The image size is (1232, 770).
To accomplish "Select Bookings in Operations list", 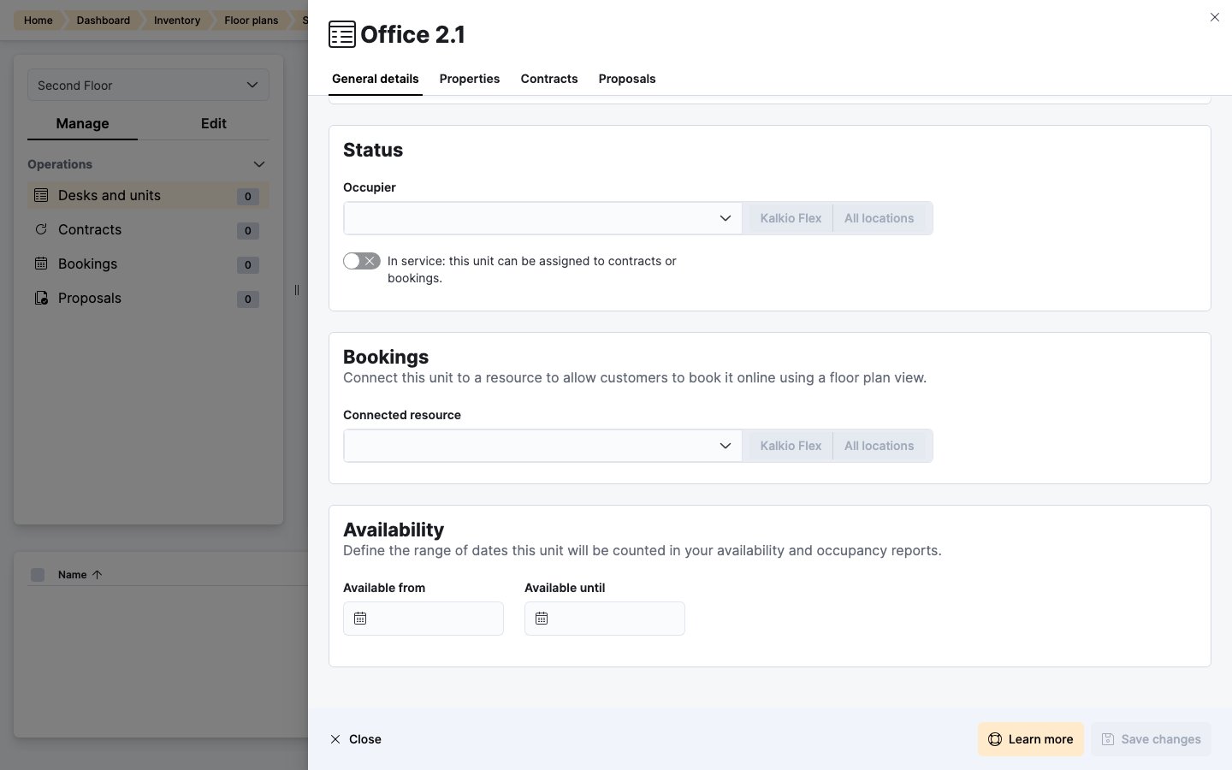I will tap(148, 264).
